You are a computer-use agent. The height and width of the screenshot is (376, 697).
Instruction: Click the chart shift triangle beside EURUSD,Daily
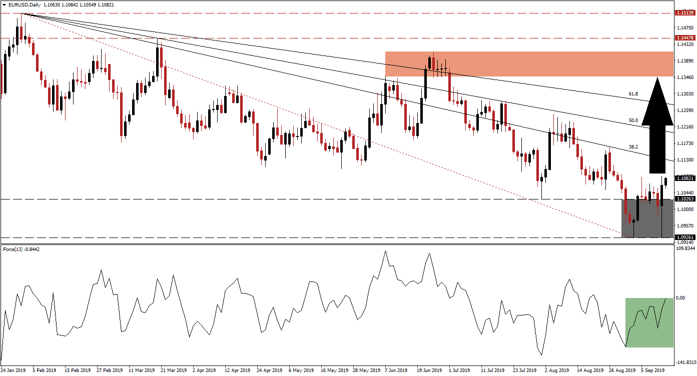(4, 4)
